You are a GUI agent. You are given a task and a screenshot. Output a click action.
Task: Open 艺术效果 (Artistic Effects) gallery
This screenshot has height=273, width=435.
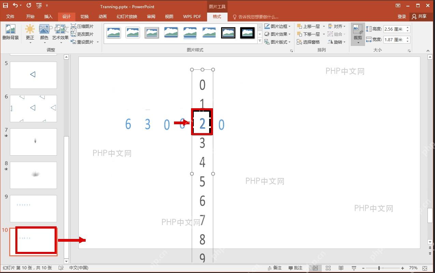(x=60, y=34)
